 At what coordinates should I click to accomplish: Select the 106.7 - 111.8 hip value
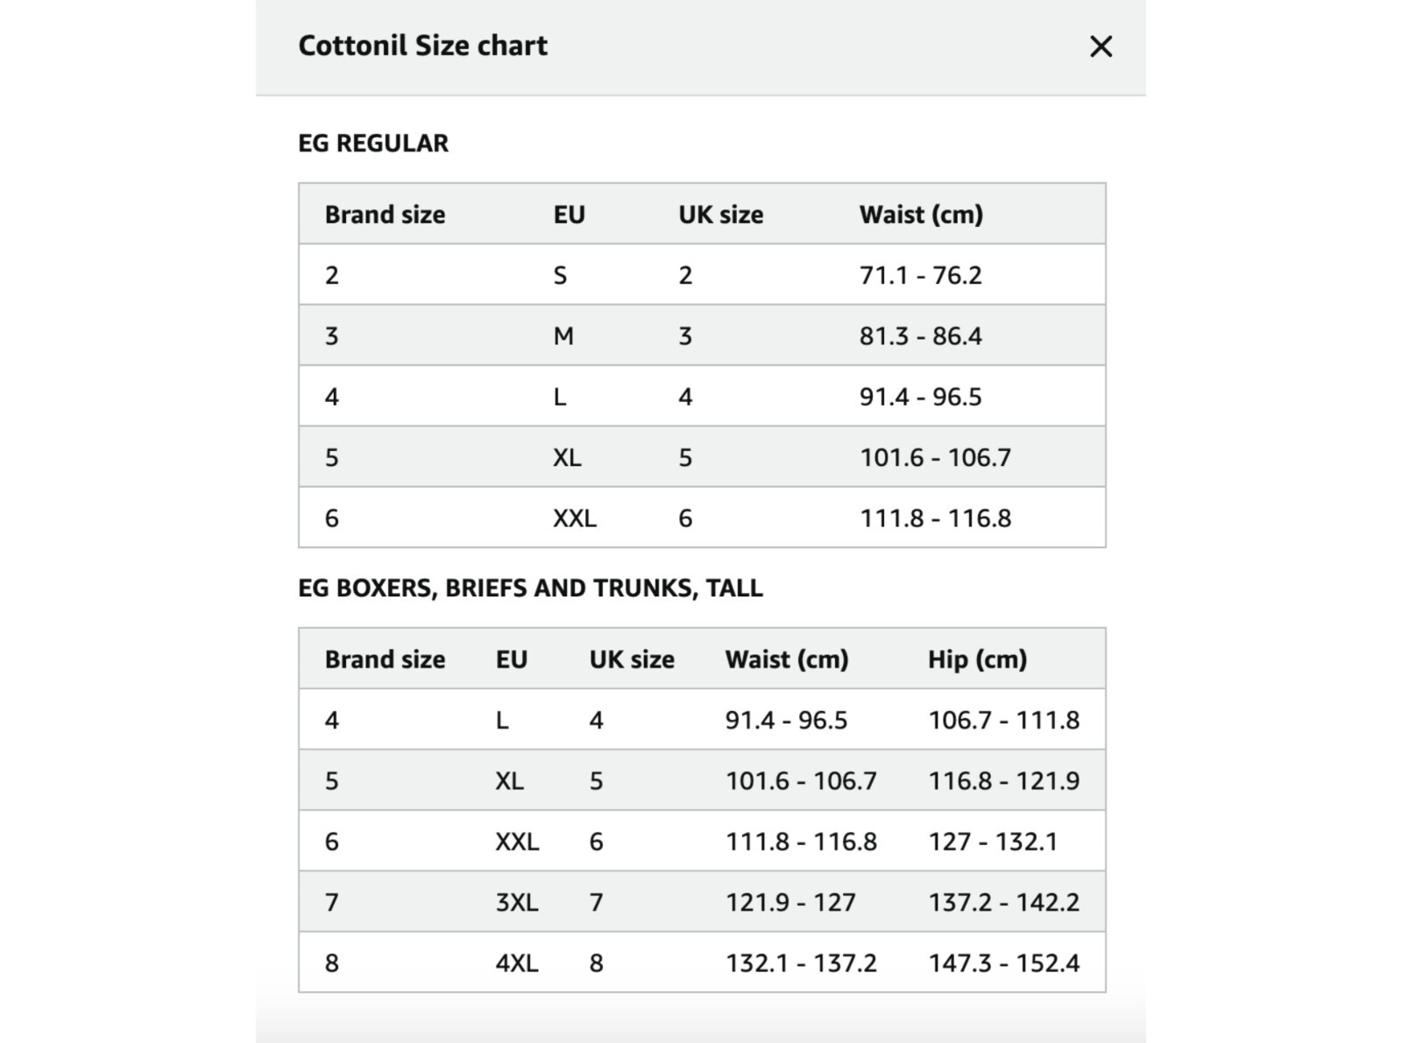(1003, 720)
